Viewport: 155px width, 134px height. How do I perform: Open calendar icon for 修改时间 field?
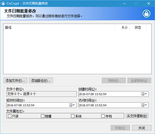71,105
